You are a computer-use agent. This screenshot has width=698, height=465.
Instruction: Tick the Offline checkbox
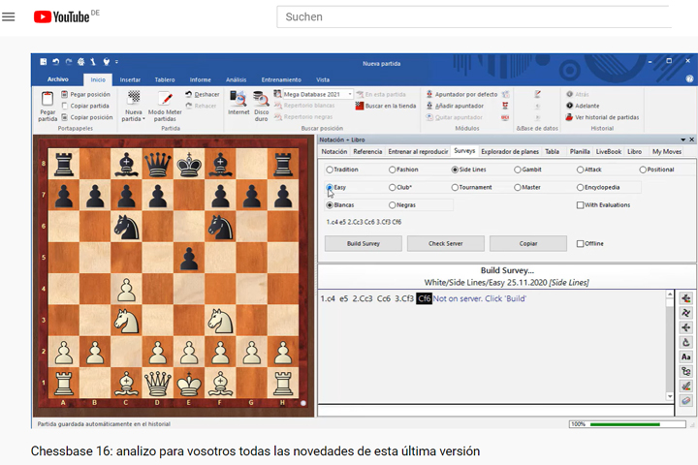[581, 243]
